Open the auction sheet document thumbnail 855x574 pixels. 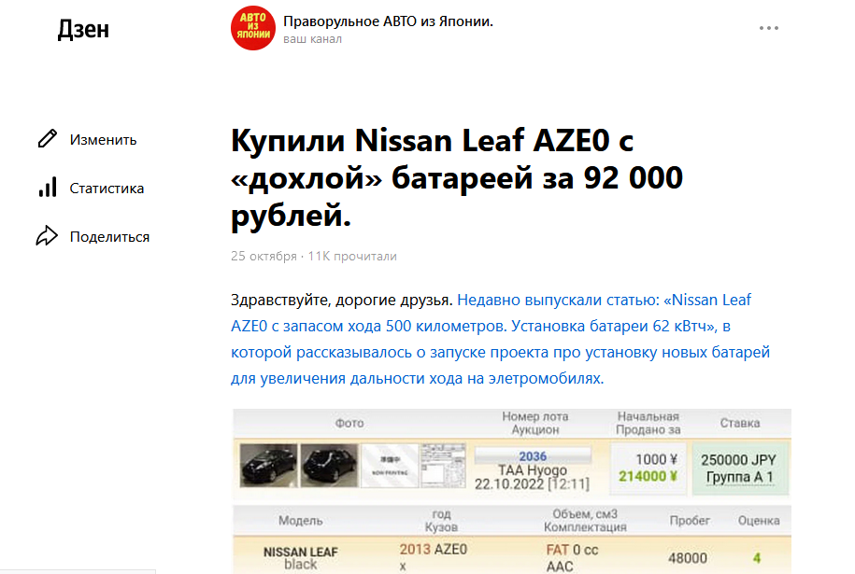443,465
